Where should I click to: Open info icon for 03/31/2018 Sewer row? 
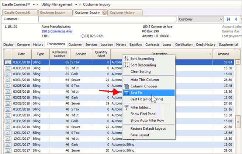tap(8, 80)
